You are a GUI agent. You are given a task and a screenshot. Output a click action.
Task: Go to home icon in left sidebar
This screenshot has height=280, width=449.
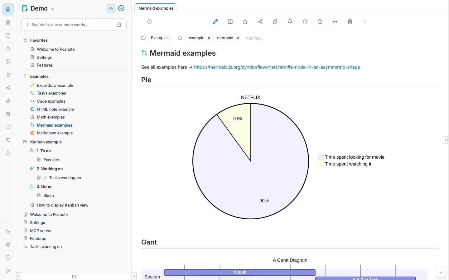point(8,9)
